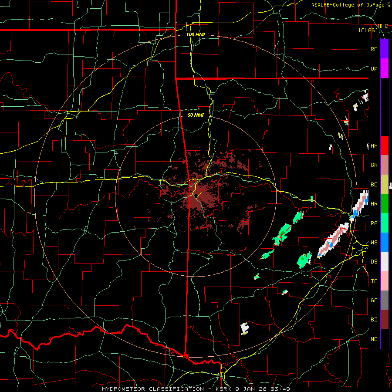
Task: Click the "ND" legend label
Action: tap(374, 339)
